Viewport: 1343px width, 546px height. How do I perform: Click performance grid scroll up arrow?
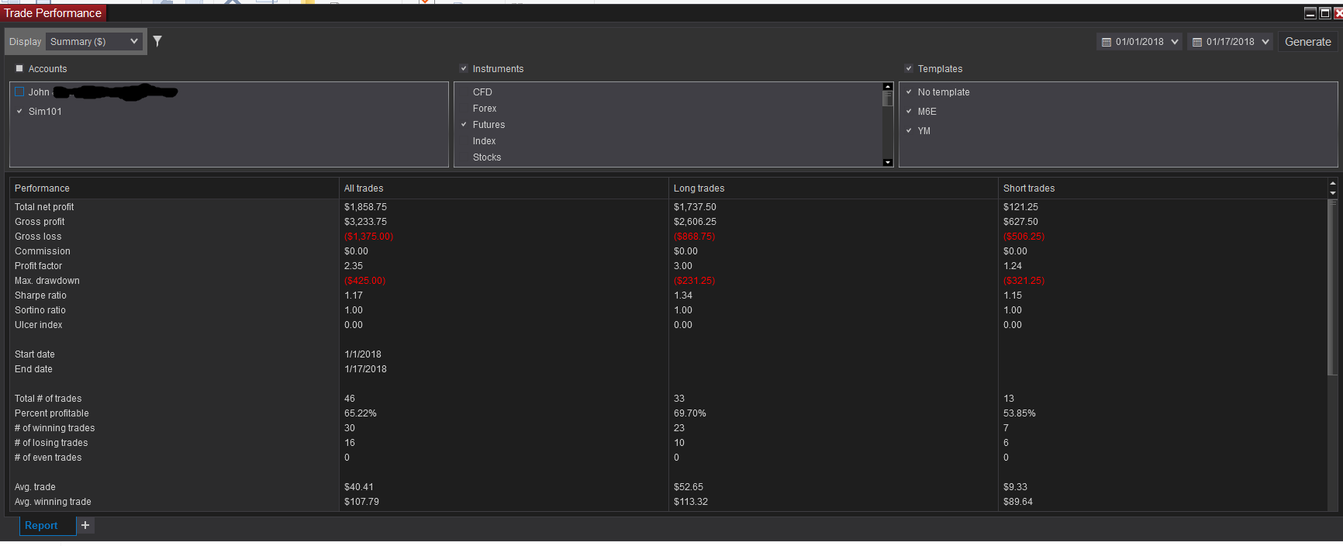(x=1333, y=183)
